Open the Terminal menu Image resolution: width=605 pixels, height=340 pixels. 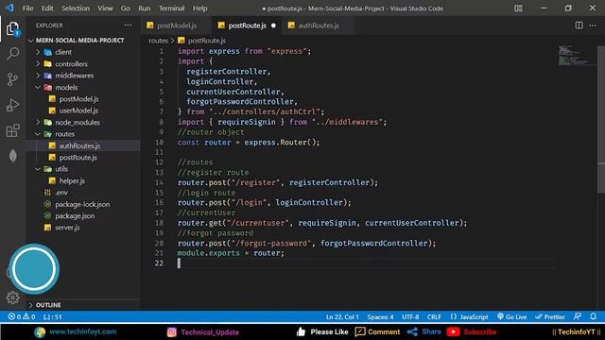tap(171, 8)
